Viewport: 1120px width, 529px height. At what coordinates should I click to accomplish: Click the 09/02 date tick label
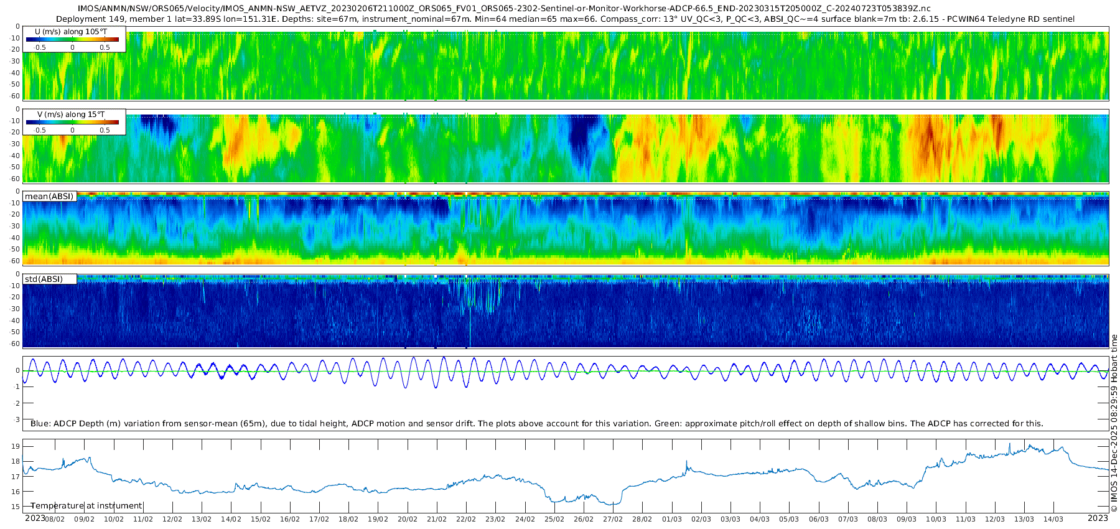(x=85, y=519)
